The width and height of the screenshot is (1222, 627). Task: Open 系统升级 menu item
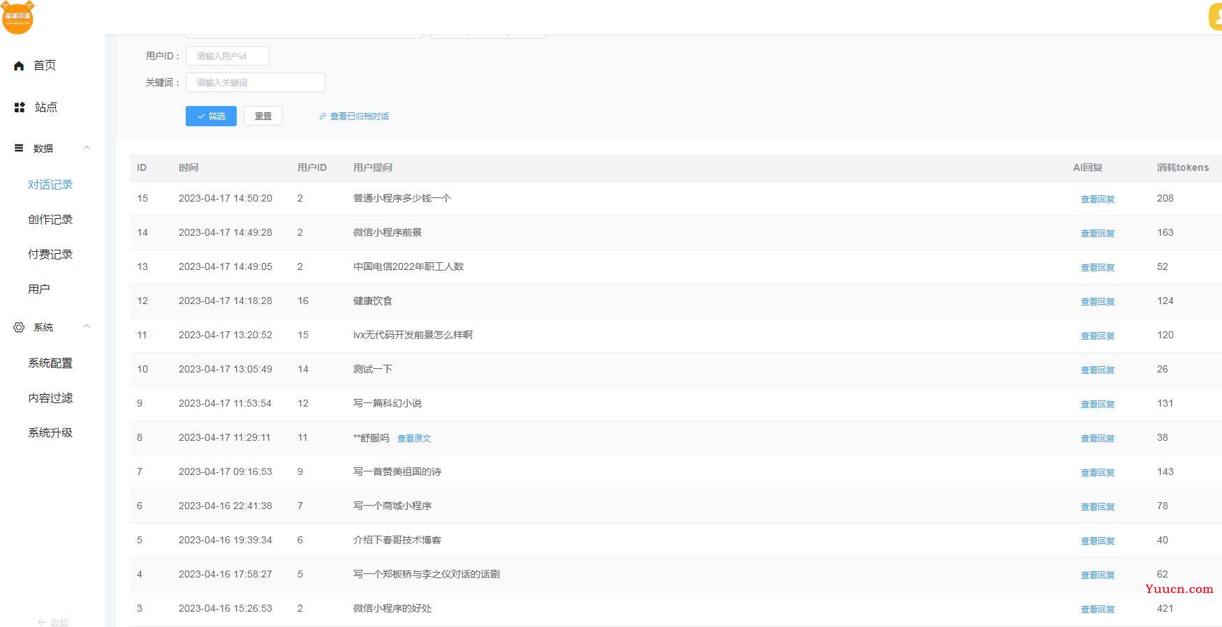coord(50,433)
